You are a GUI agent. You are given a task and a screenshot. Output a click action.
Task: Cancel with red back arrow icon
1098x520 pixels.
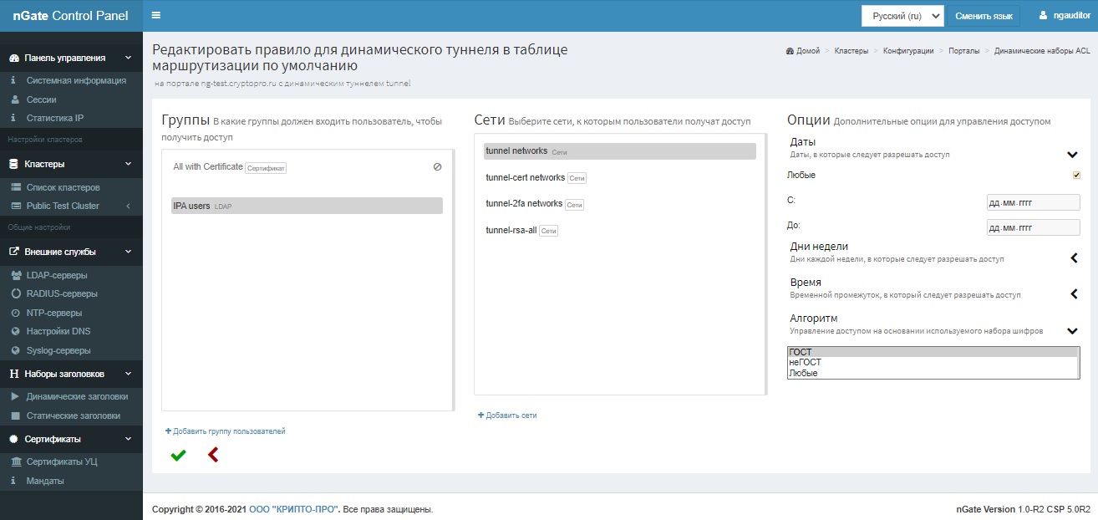point(212,455)
